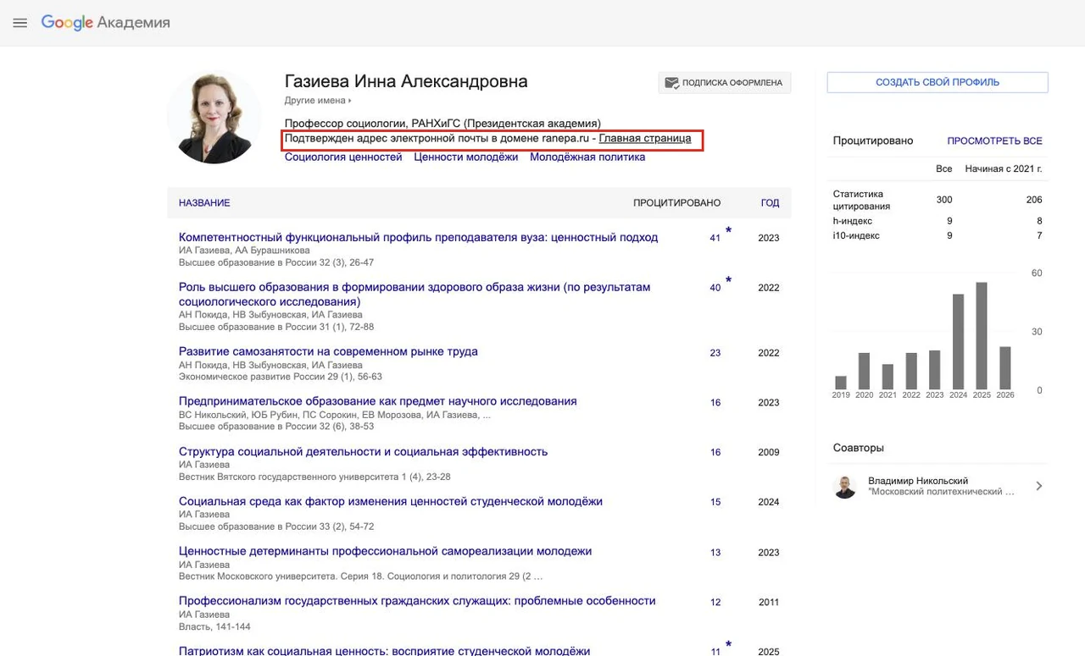Click total citations value 300
1085x656 pixels.
click(x=943, y=200)
